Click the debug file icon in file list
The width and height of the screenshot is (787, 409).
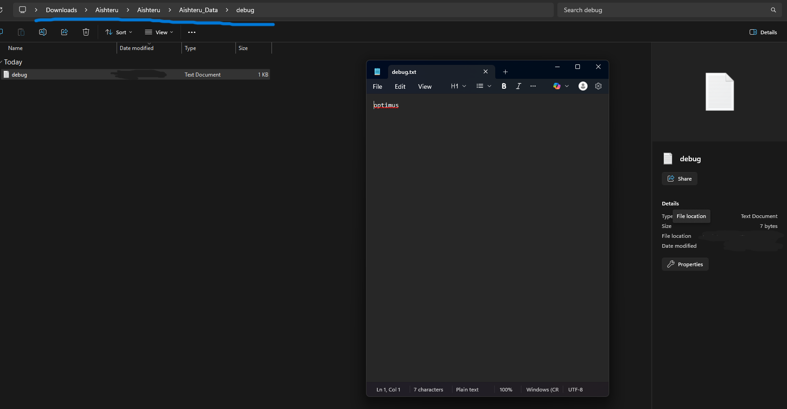tap(6, 74)
